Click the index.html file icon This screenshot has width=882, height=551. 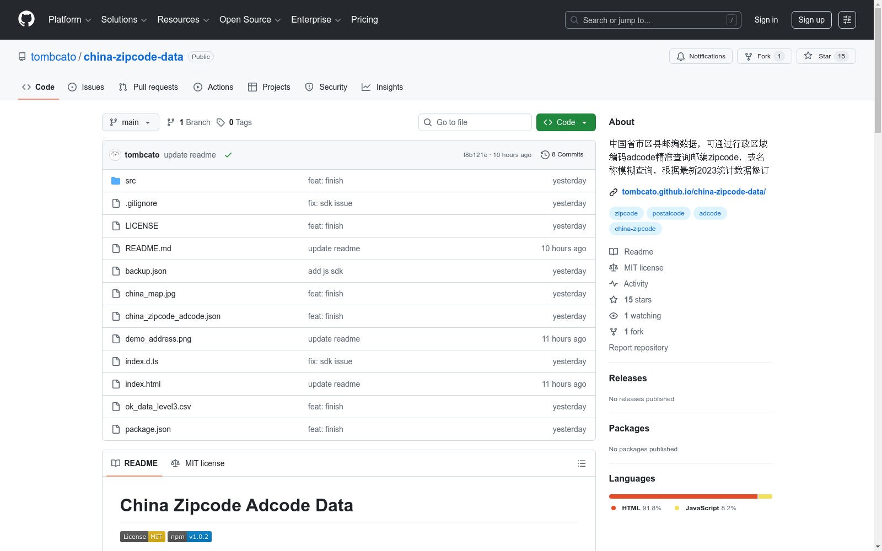coord(116,384)
